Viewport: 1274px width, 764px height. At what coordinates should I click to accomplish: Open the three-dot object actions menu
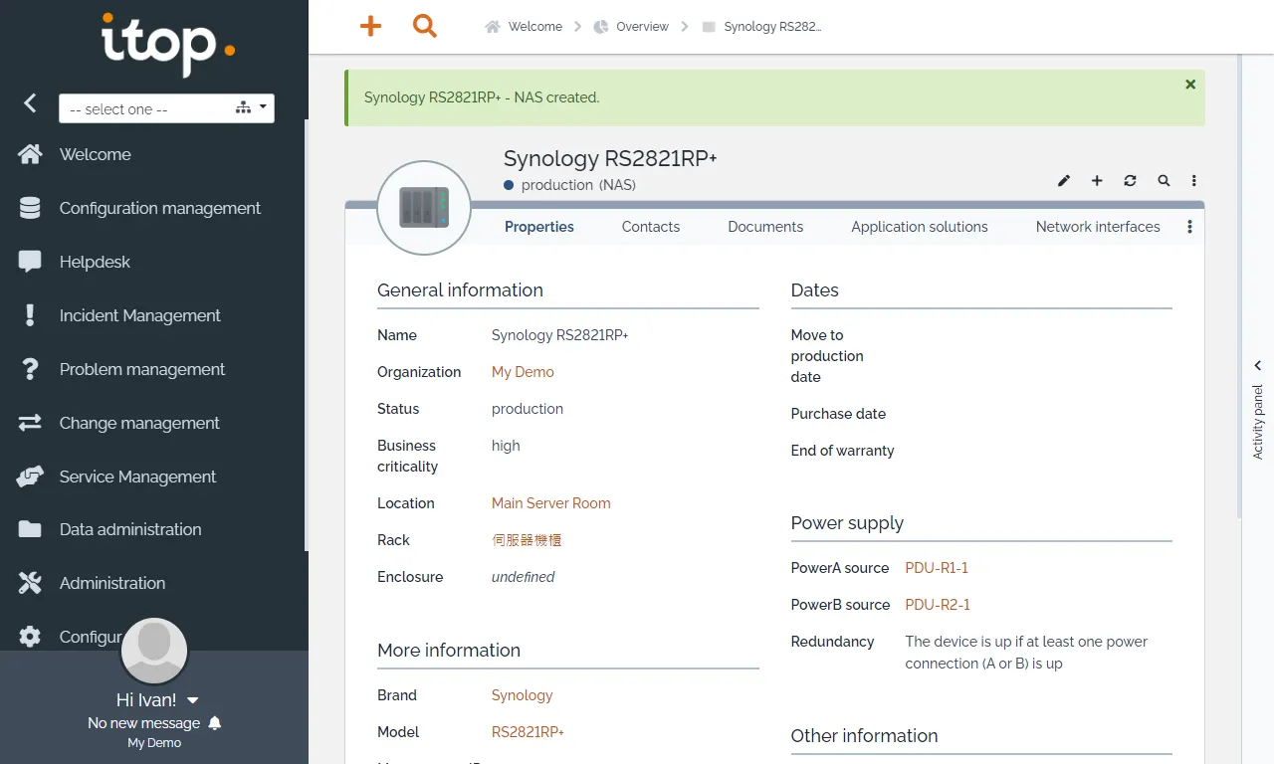coord(1194,181)
